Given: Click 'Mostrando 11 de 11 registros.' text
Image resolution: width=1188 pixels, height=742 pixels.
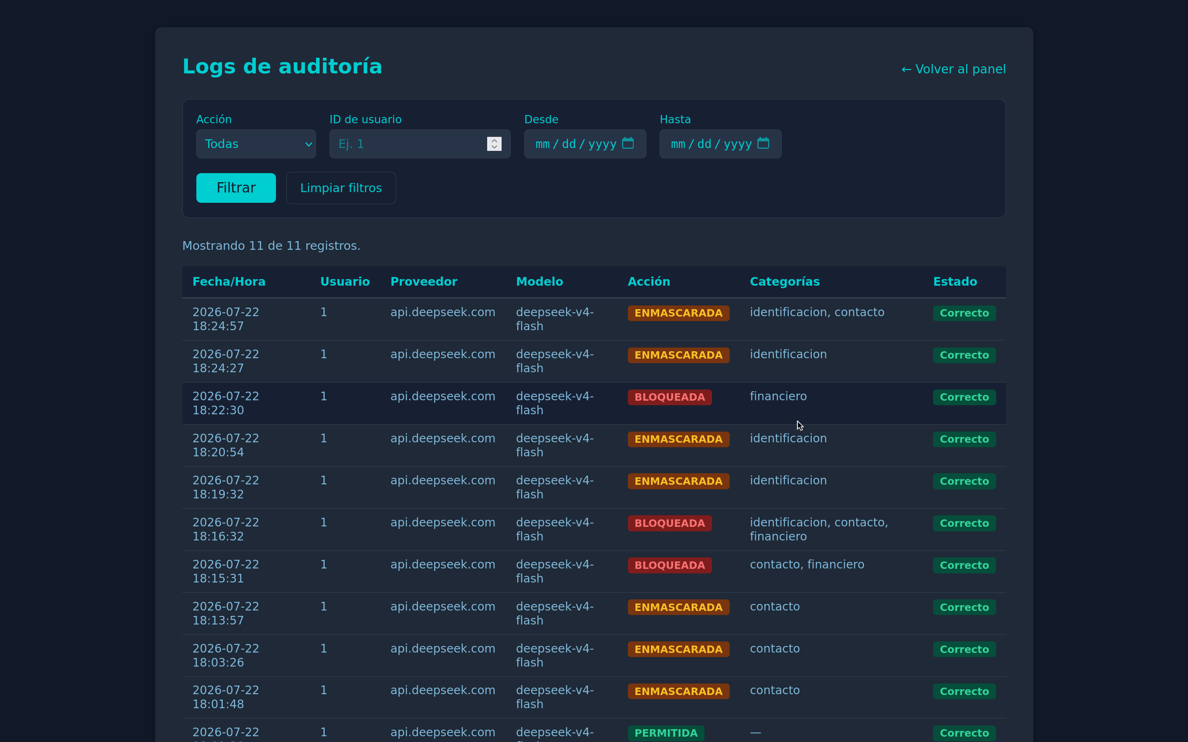Looking at the screenshot, I should tap(271, 246).
